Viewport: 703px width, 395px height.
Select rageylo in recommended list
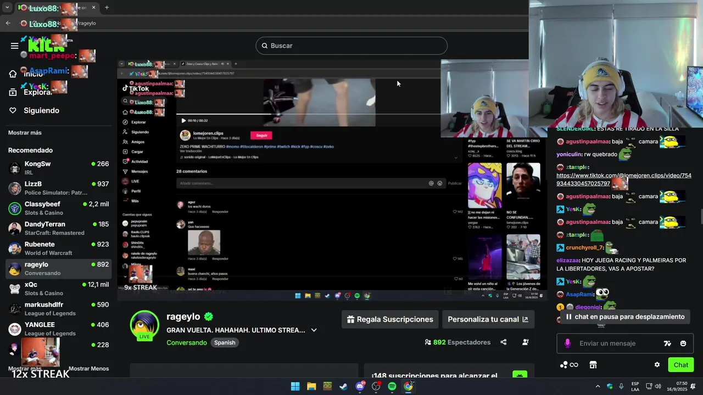tap(58, 269)
